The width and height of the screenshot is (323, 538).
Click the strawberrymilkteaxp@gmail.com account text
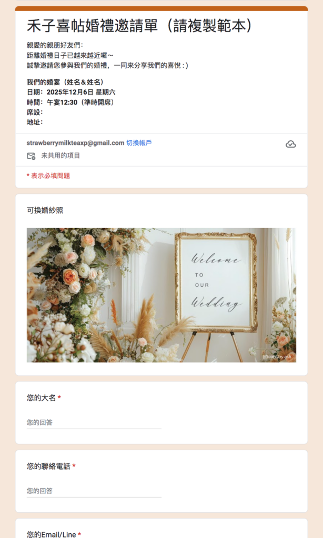pos(75,143)
